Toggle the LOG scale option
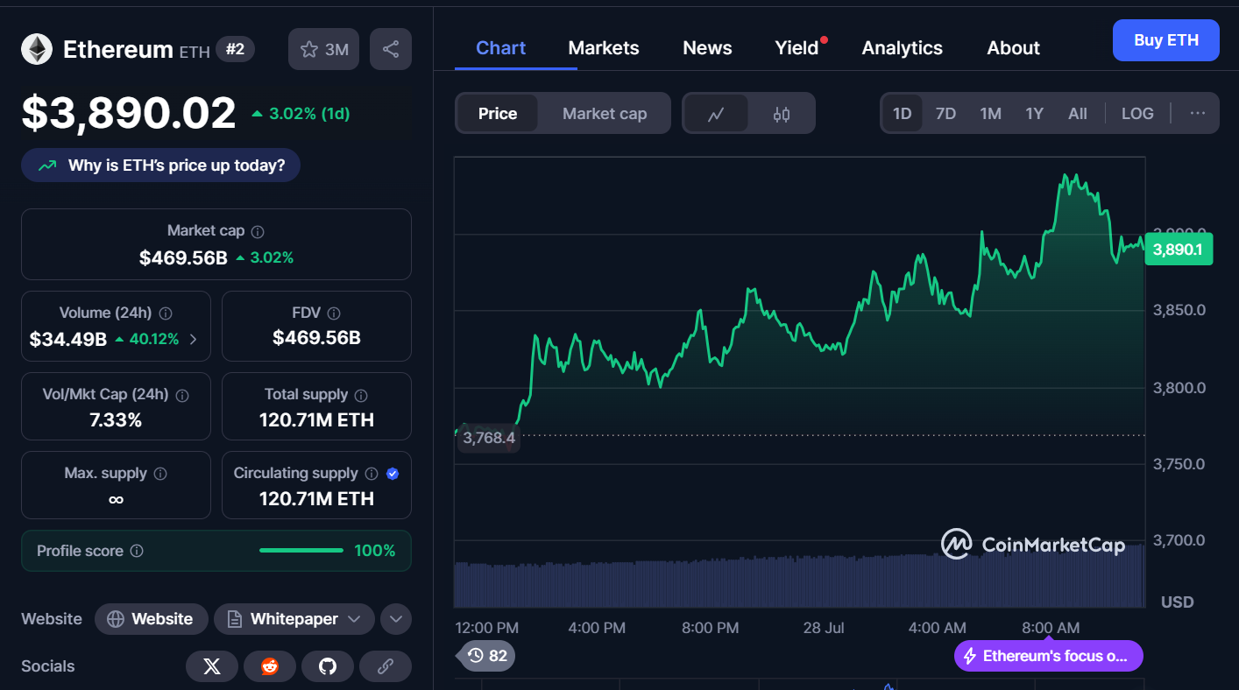This screenshot has width=1239, height=690. pos(1137,114)
